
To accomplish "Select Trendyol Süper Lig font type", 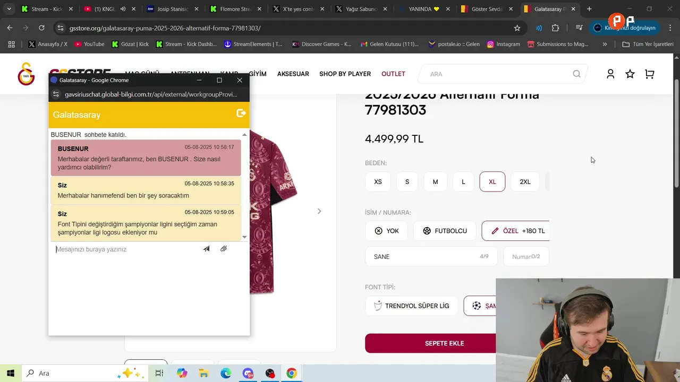I will (412, 306).
